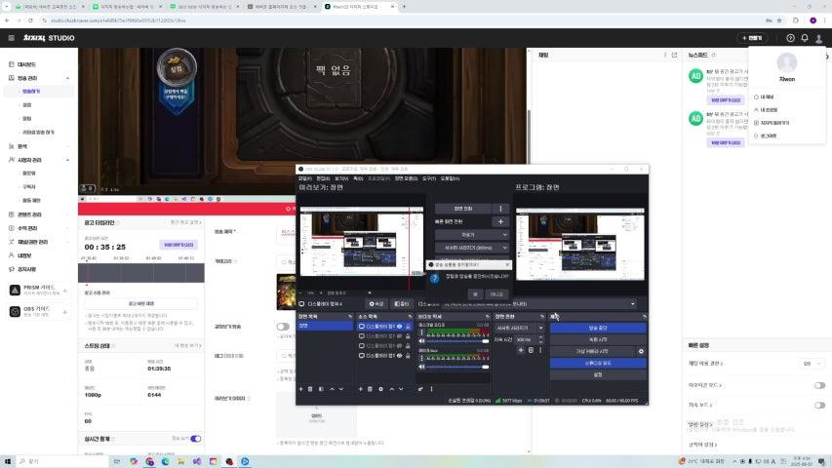Add a configurable transition in 장면 전환 dock
Viewport: 832px width, 468px height.
coord(521,350)
